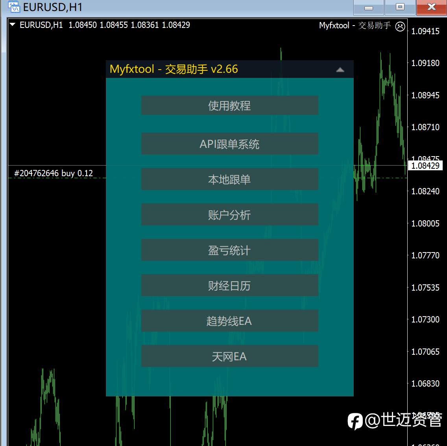
Task: Click the current price label 1.08429
Action: coord(425,166)
